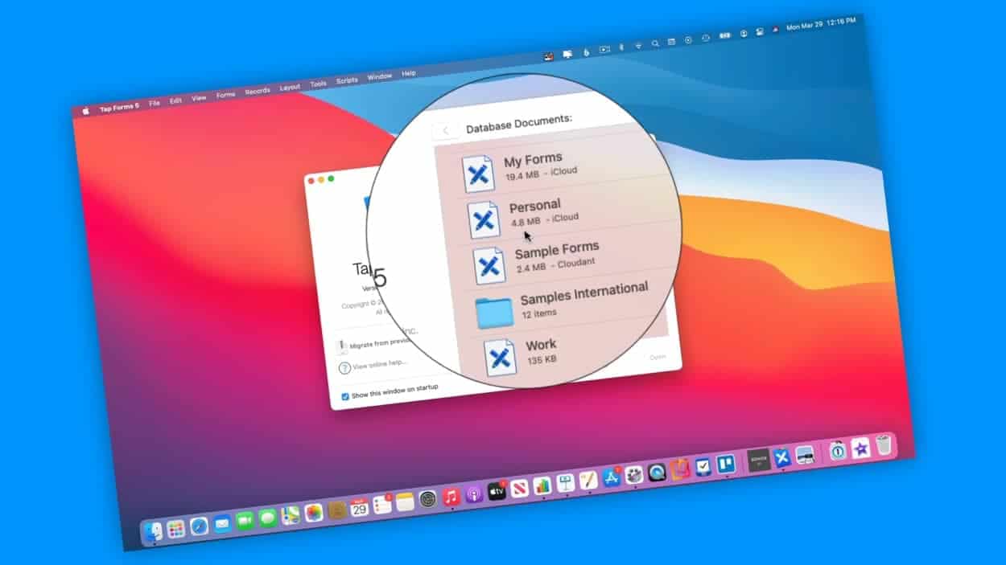Click the Spotlight search menu bar icon
Image resolution: width=1006 pixels, height=565 pixels.
tap(655, 43)
